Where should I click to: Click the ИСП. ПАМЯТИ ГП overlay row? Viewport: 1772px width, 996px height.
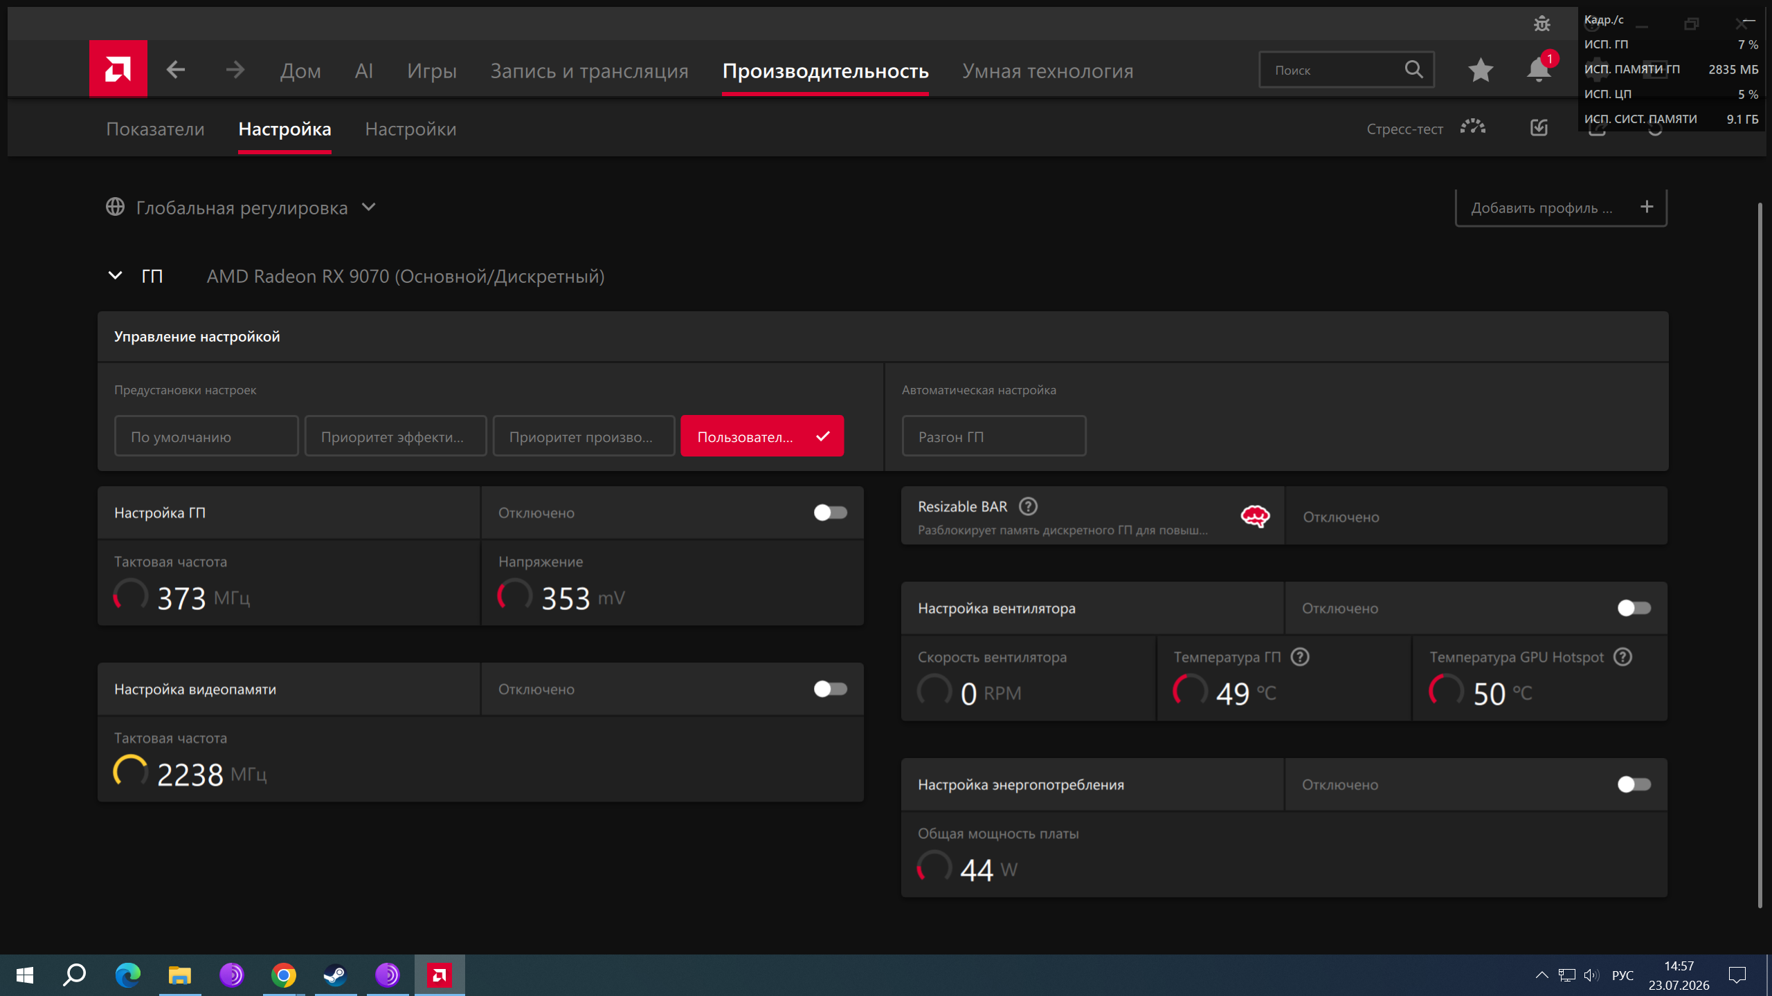coord(1671,69)
